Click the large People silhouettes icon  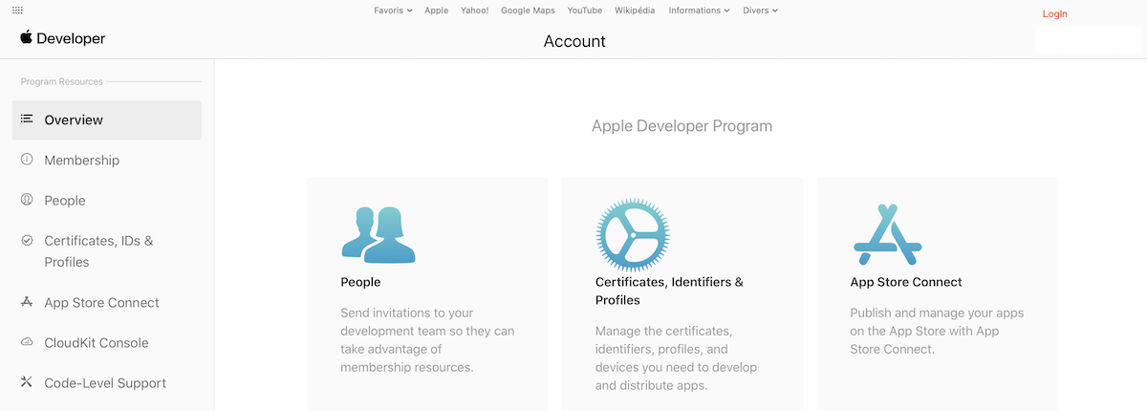pyautogui.click(x=379, y=234)
